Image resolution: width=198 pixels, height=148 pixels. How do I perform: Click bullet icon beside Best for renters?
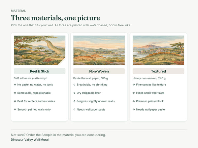(15, 101)
